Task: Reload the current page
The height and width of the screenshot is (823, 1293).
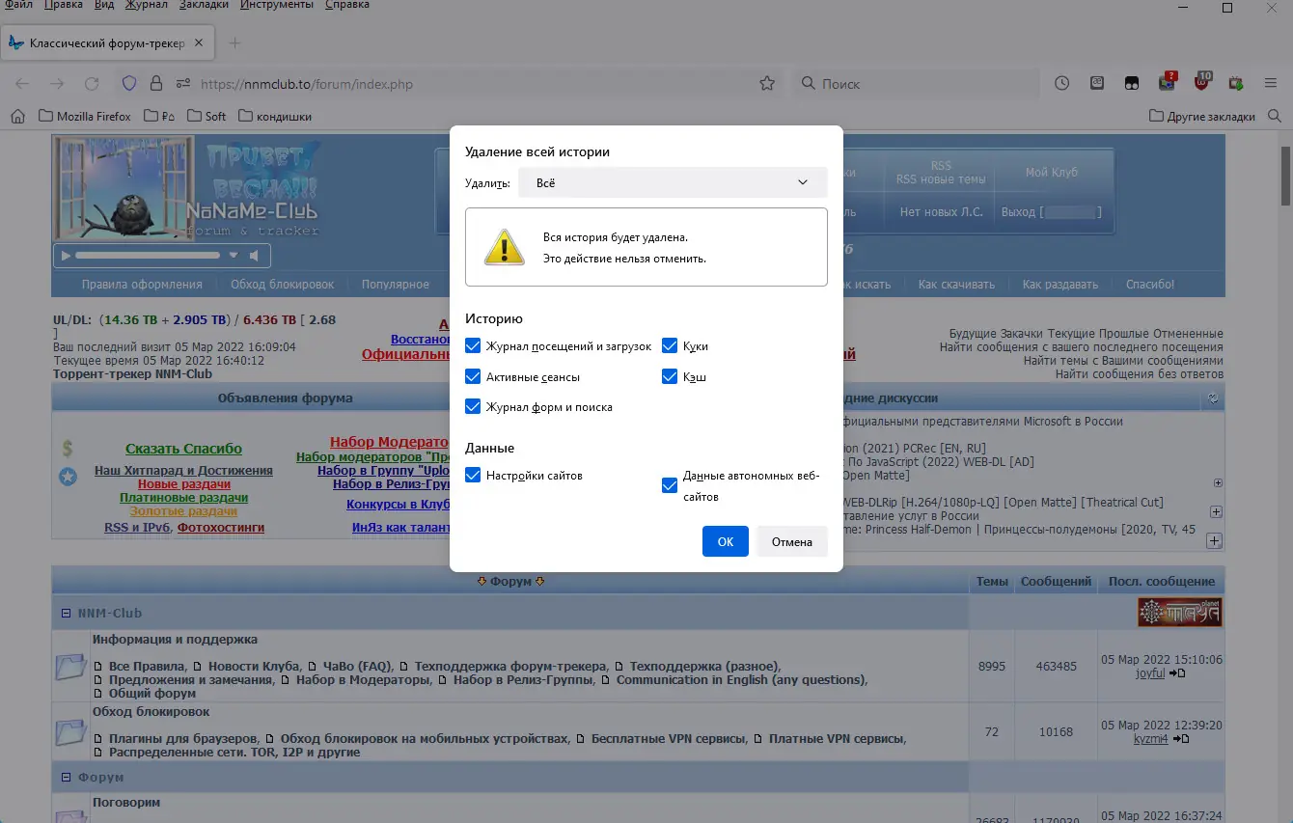Action: tap(92, 84)
